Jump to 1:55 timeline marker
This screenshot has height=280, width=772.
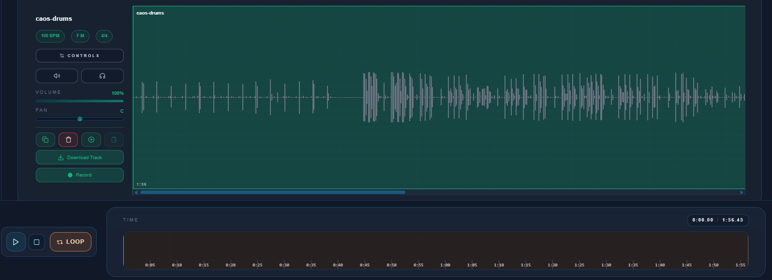740,265
